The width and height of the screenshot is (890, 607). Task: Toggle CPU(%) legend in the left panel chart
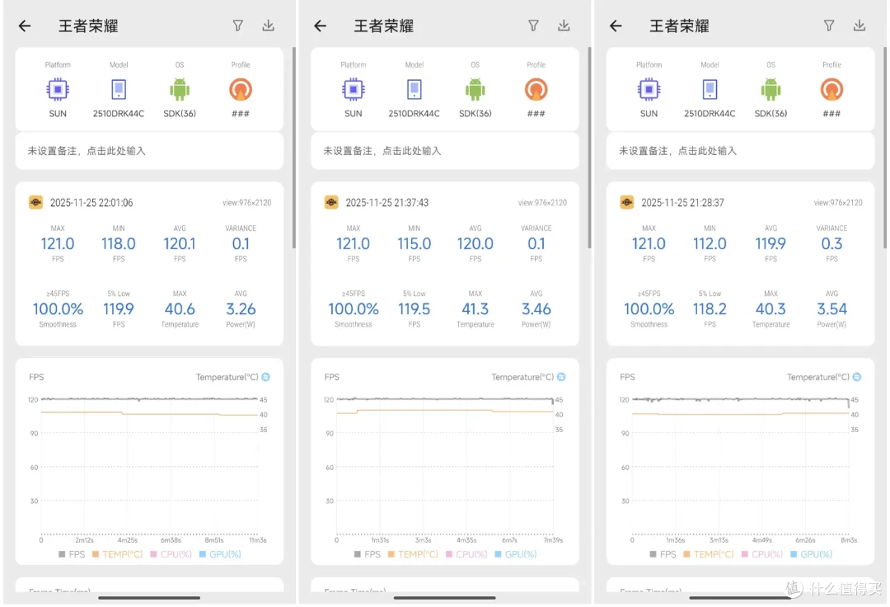pos(171,554)
